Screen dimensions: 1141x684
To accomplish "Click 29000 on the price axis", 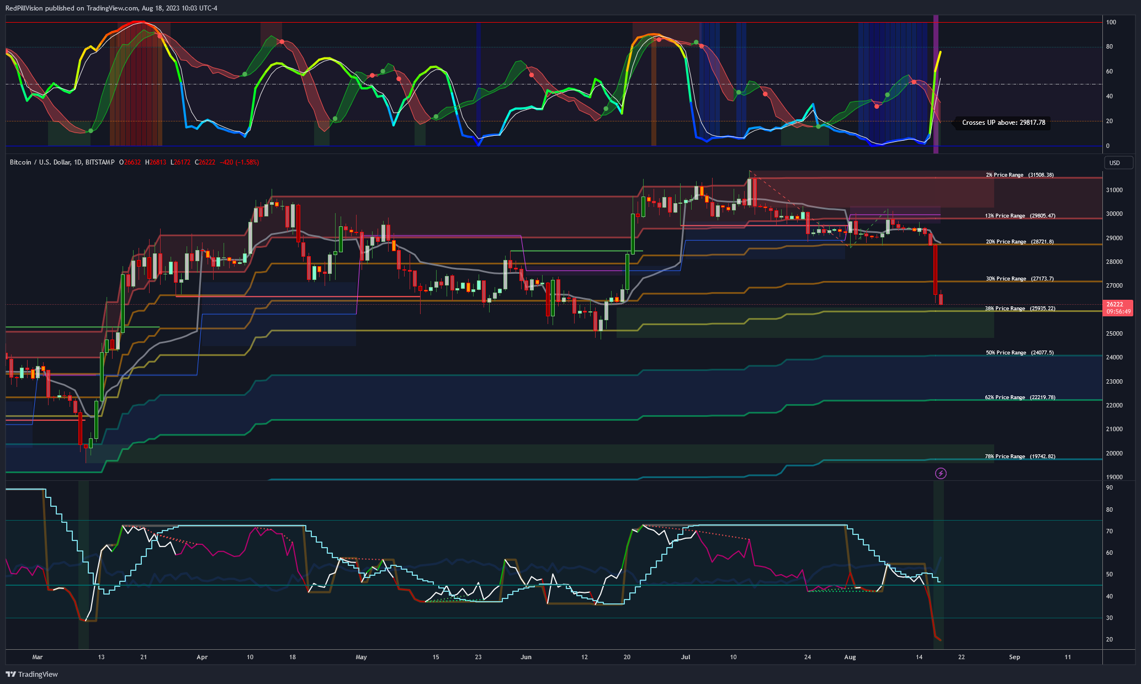I will [x=1115, y=238].
